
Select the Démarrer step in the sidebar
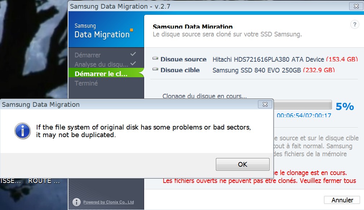(x=88, y=55)
